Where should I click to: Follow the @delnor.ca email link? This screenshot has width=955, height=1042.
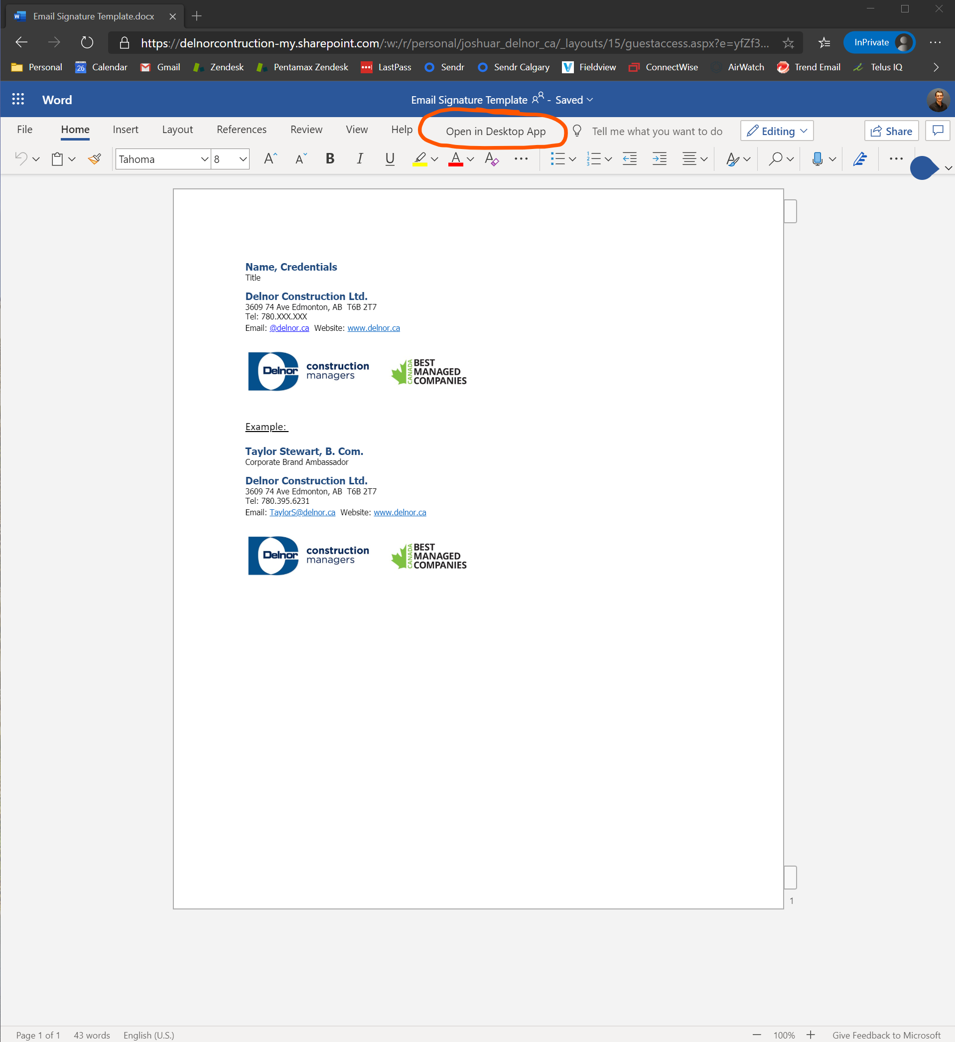pyautogui.click(x=289, y=328)
